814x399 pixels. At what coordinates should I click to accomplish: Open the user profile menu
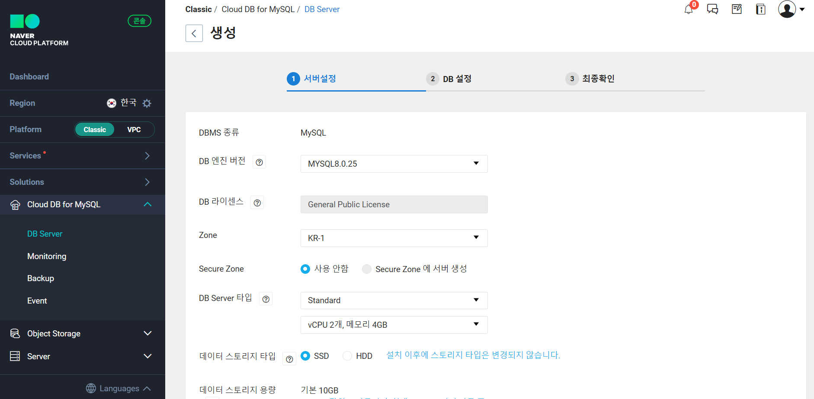(787, 9)
